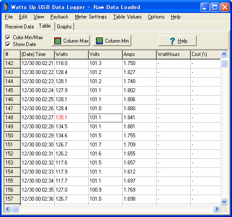Open the File menu
The width and height of the screenshot is (232, 217).
click(x=9, y=17)
